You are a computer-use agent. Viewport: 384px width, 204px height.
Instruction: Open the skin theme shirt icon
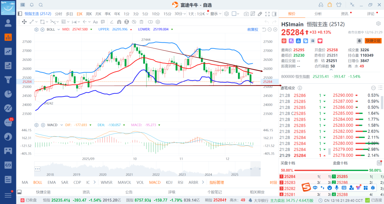click(x=338, y=5)
